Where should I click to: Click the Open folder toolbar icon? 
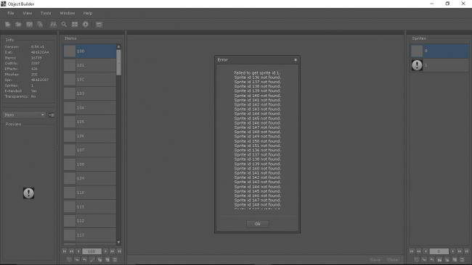18,25
